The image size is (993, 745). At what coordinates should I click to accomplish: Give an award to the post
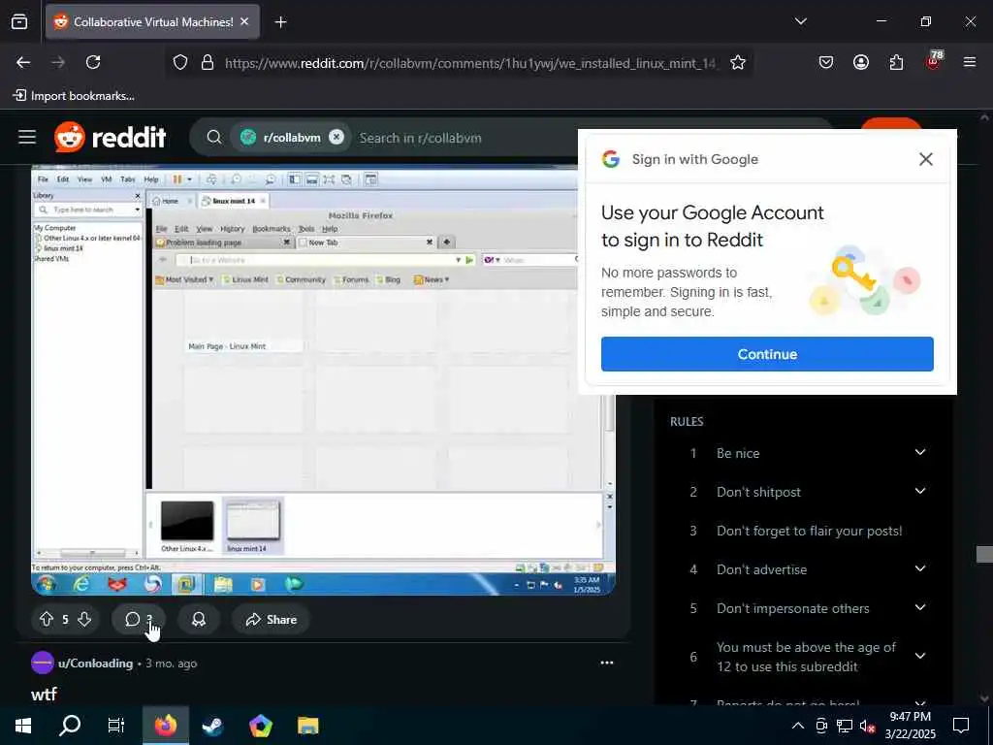199,619
